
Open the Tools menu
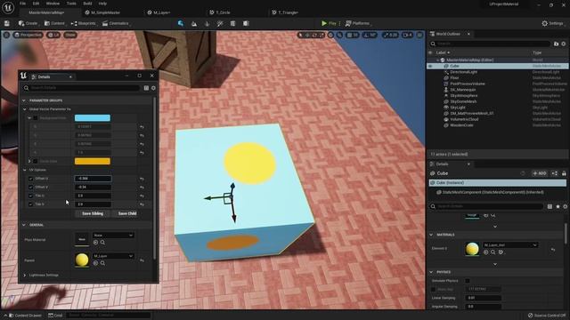[x=71, y=4]
